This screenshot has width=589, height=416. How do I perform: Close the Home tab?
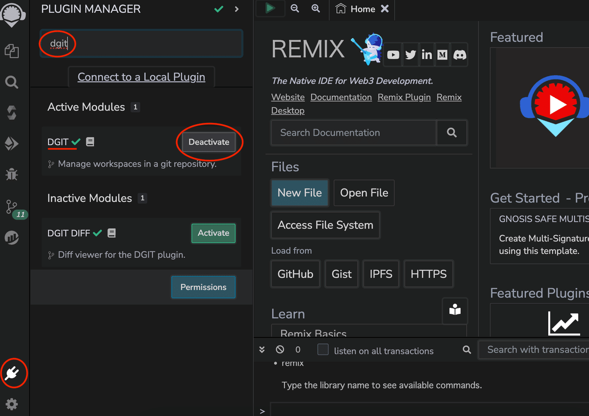(x=385, y=9)
